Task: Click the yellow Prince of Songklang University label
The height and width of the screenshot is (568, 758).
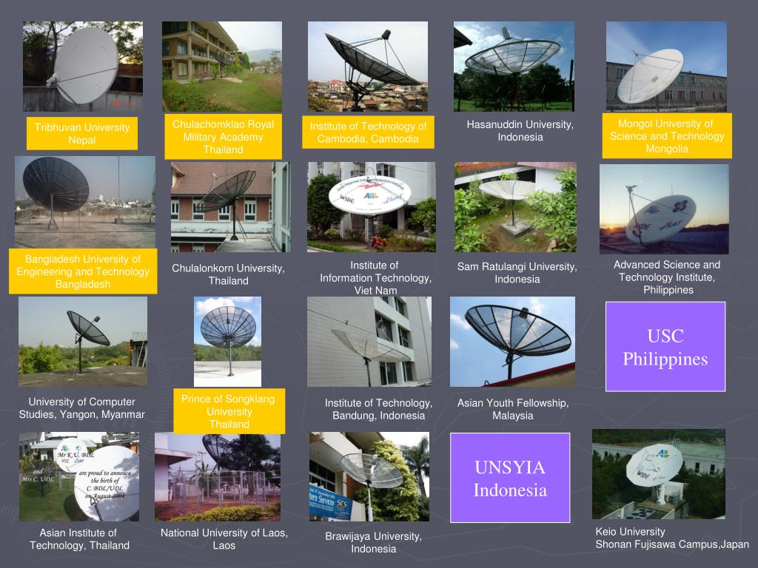Action: pyautogui.click(x=229, y=411)
